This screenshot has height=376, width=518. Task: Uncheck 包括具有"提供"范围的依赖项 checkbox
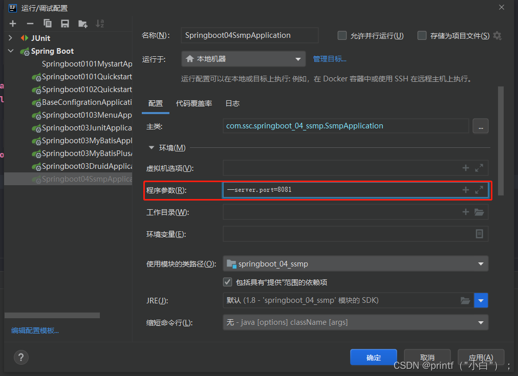pyautogui.click(x=228, y=282)
